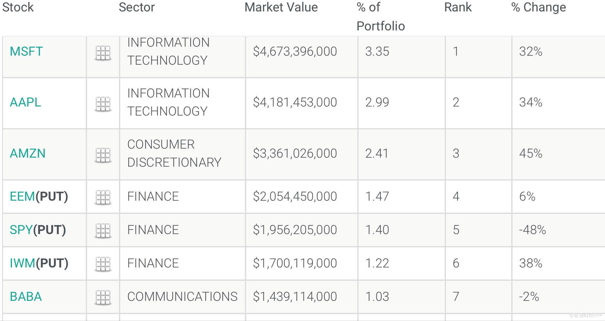Sort by the Rank column header

click(x=458, y=7)
